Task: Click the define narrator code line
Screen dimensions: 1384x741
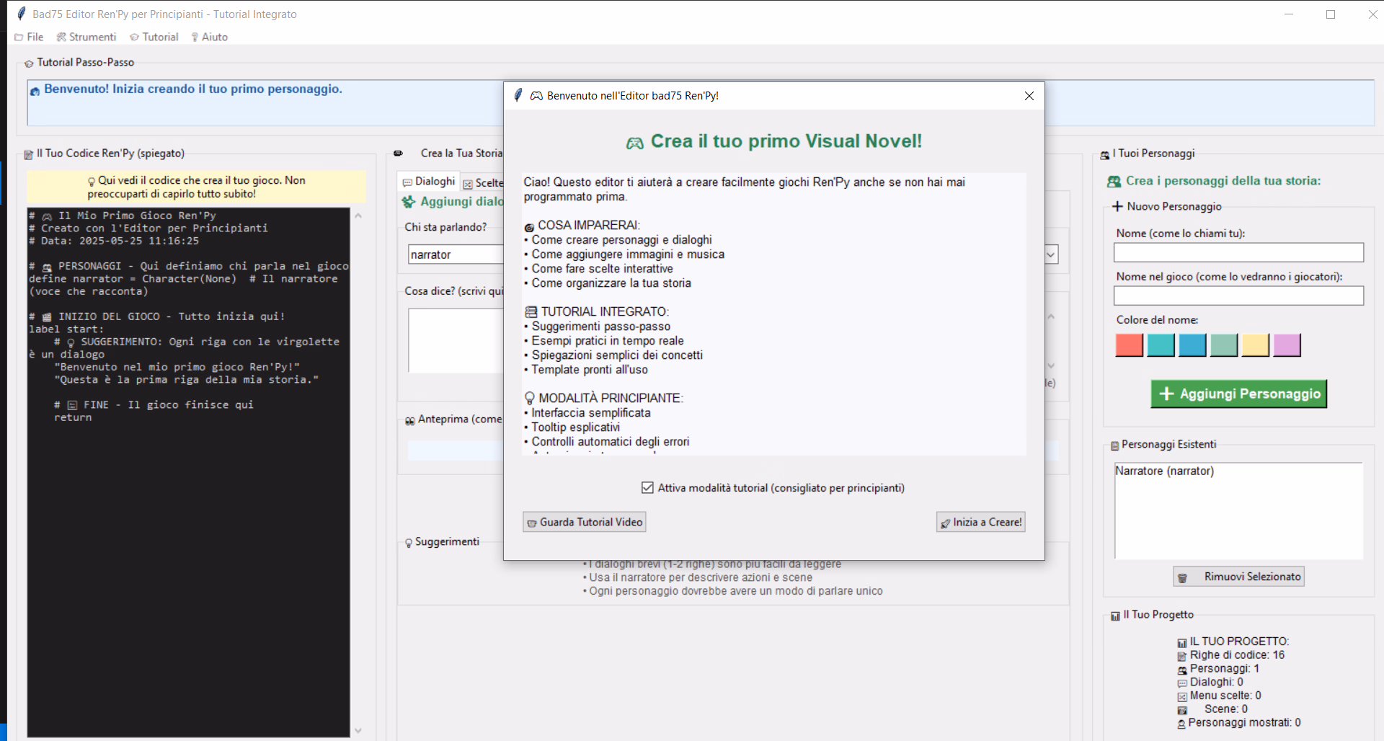Action: tap(183, 278)
